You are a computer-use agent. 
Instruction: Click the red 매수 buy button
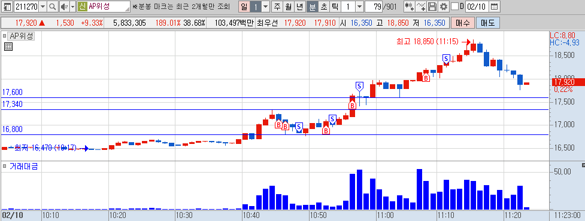463,23
